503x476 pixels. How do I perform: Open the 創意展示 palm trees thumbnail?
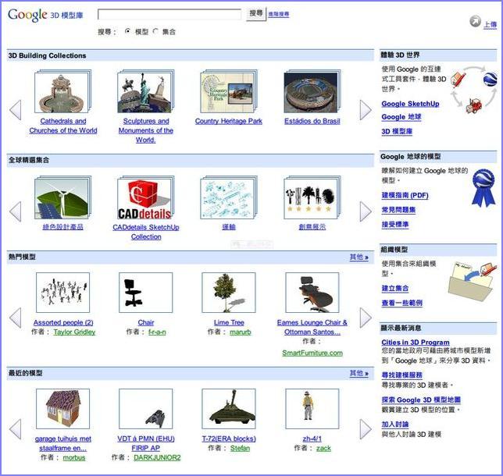[312, 197]
